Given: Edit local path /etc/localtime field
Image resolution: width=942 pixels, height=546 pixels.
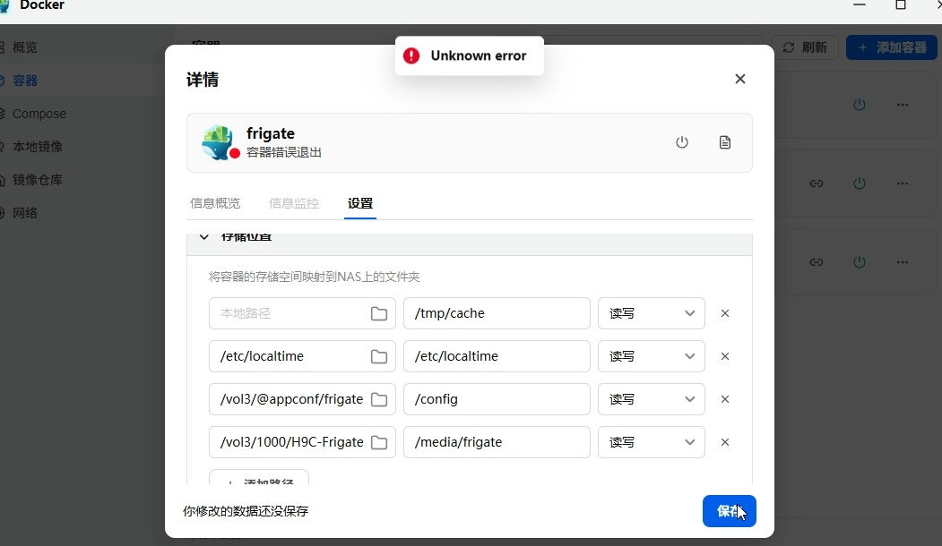Looking at the screenshot, I should [302, 356].
